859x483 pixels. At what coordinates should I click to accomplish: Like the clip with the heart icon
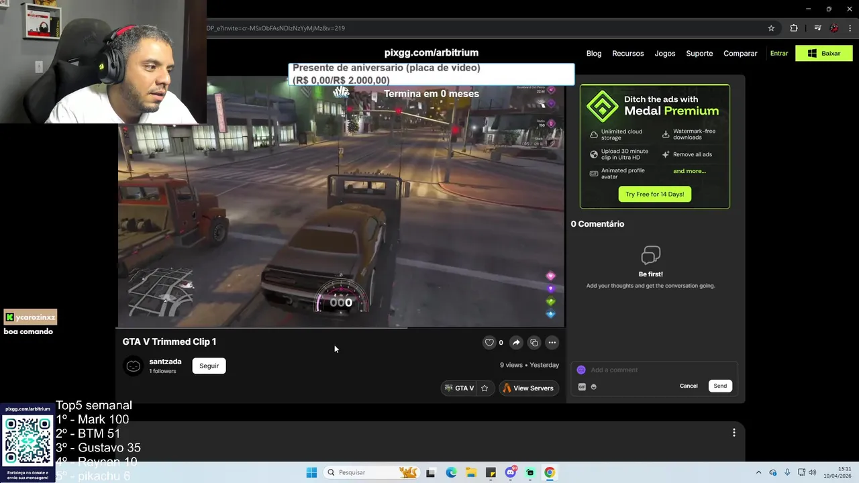(489, 342)
